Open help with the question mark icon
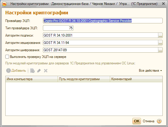 159,121
